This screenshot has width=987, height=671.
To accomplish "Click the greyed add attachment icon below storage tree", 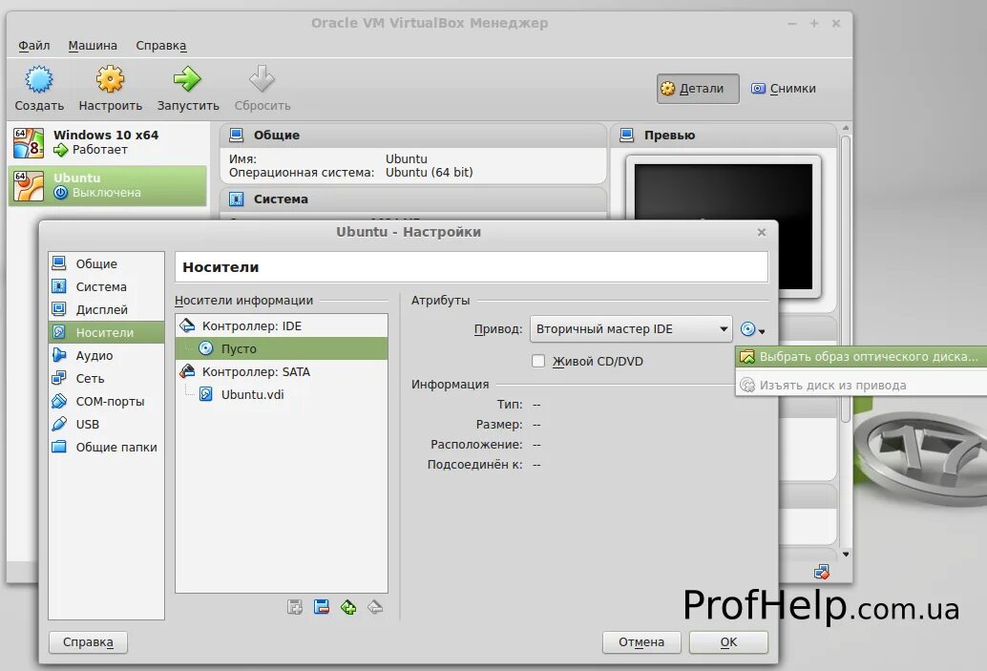I will (295, 607).
